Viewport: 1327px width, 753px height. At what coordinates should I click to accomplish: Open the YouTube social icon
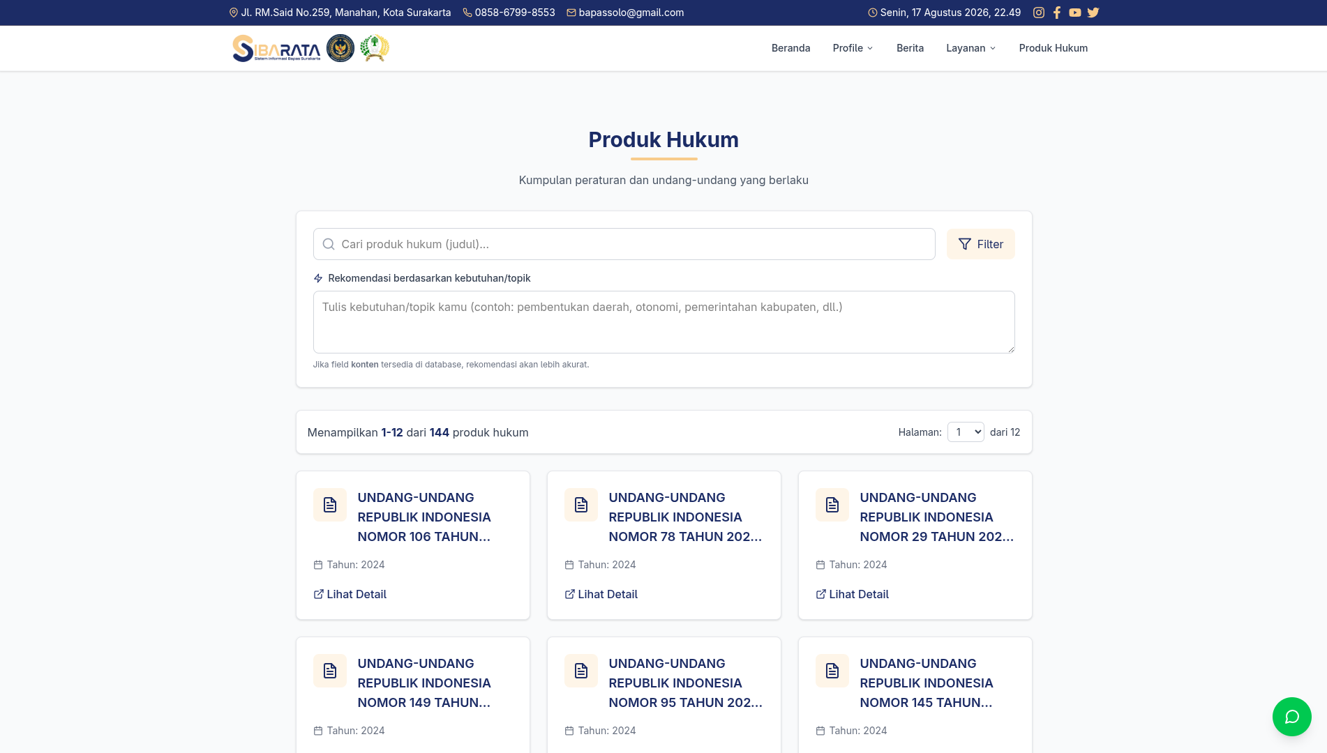[x=1075, y=13]
